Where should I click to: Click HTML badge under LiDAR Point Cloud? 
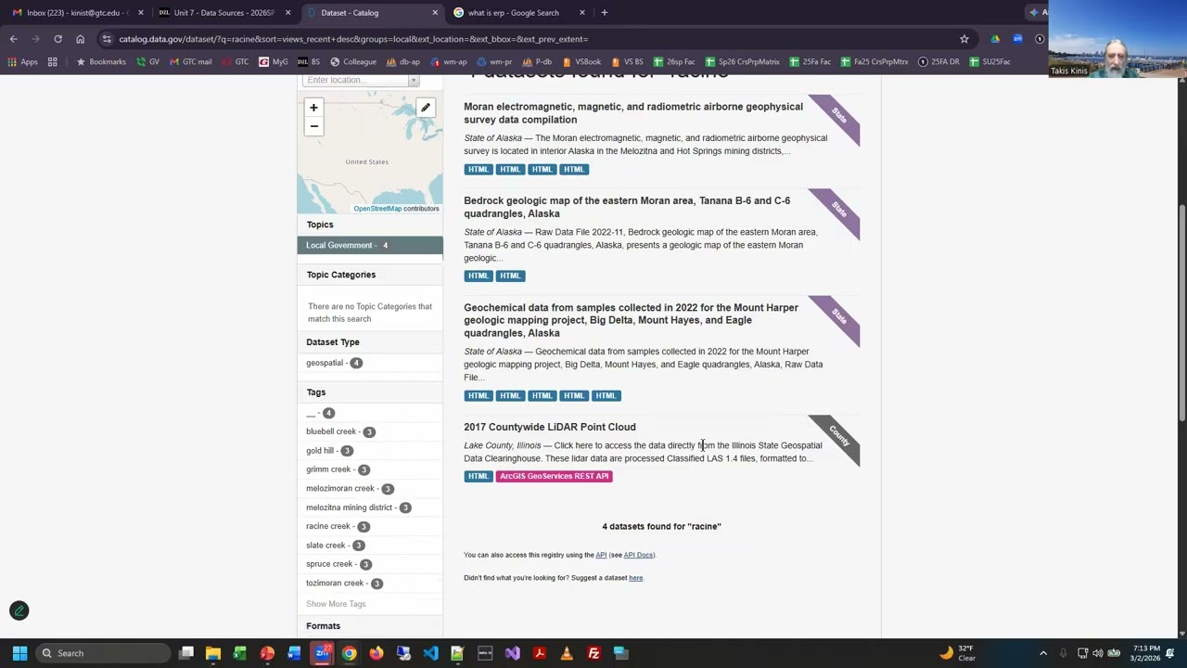(x=478, y=476)
